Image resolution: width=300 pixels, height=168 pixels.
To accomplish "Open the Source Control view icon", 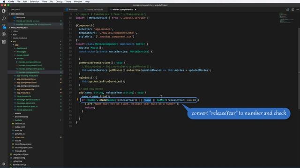I will coord(4,26).
